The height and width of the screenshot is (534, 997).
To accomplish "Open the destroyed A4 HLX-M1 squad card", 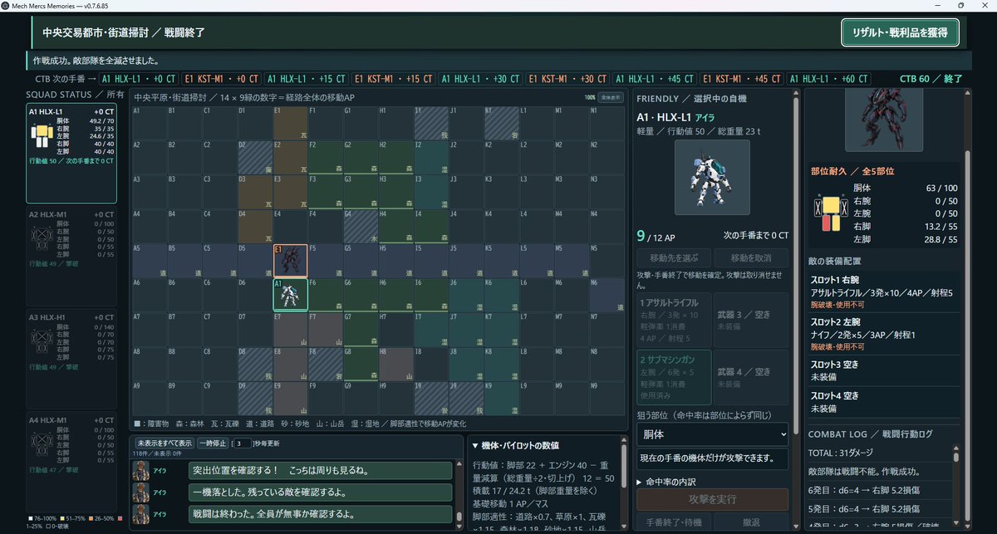I will (71, 461).
